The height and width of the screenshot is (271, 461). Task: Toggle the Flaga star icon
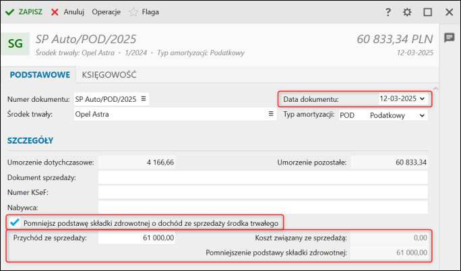(133, 12)
